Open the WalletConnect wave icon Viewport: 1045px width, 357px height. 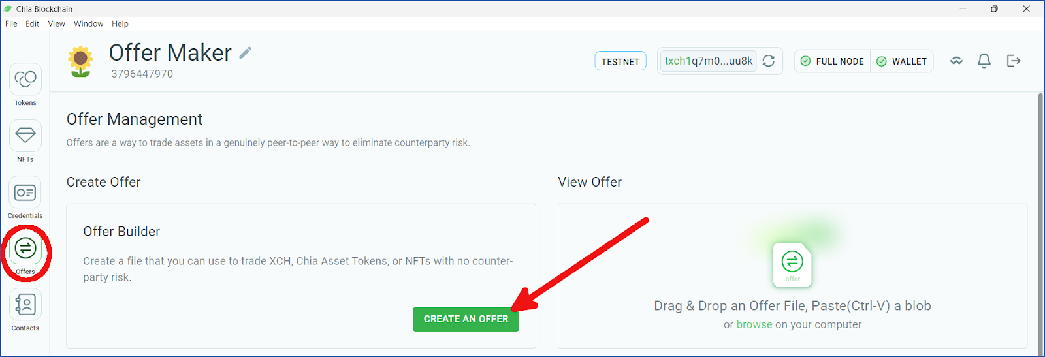click(x=956, y=61)
